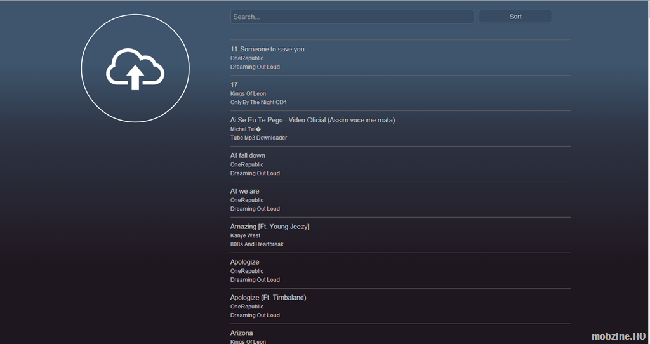The image size is (650, 344).
Task: Select song All fall down
Action: (248, 155)
